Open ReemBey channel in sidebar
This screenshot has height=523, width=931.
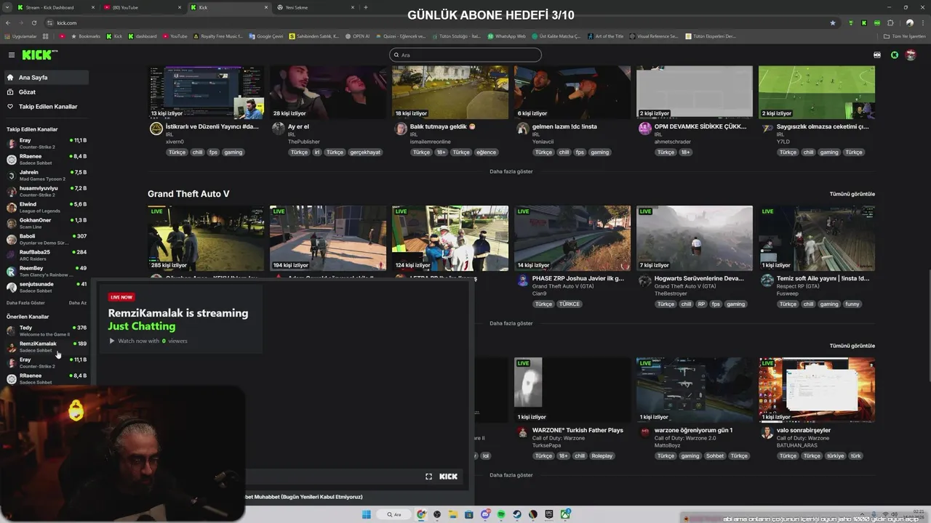coord(46,271)
